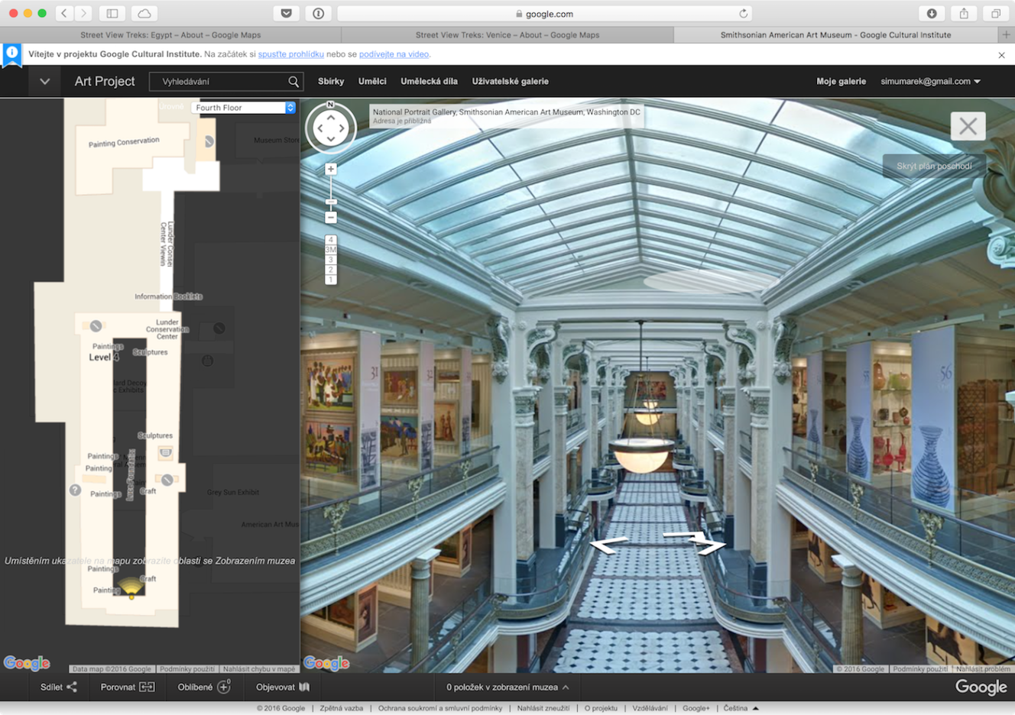The image size is (1015, 715).
Task: Click the Porovnat compare icon
Action: [147, 687]
